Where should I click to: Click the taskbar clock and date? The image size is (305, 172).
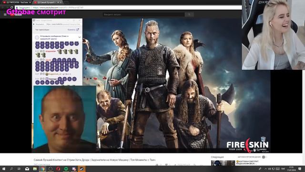291,169
